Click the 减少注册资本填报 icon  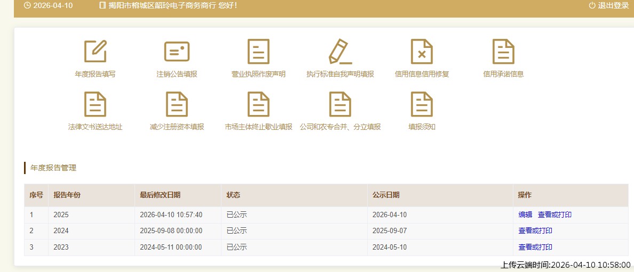(x=177, y=104)
